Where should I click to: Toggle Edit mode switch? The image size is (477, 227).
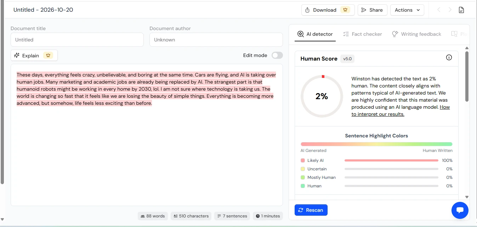click(277, 55)
